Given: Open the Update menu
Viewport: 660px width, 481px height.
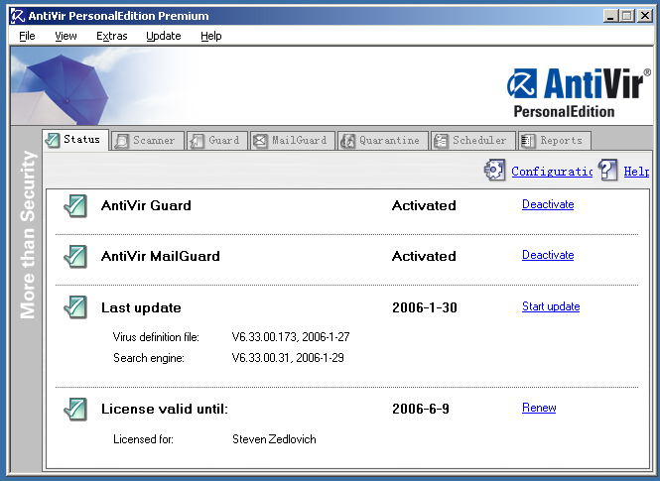Looking at the screenshot, I should 164,36.
